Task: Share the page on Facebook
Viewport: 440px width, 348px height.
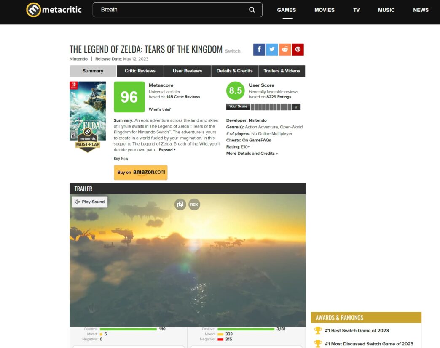Action: 259,50
